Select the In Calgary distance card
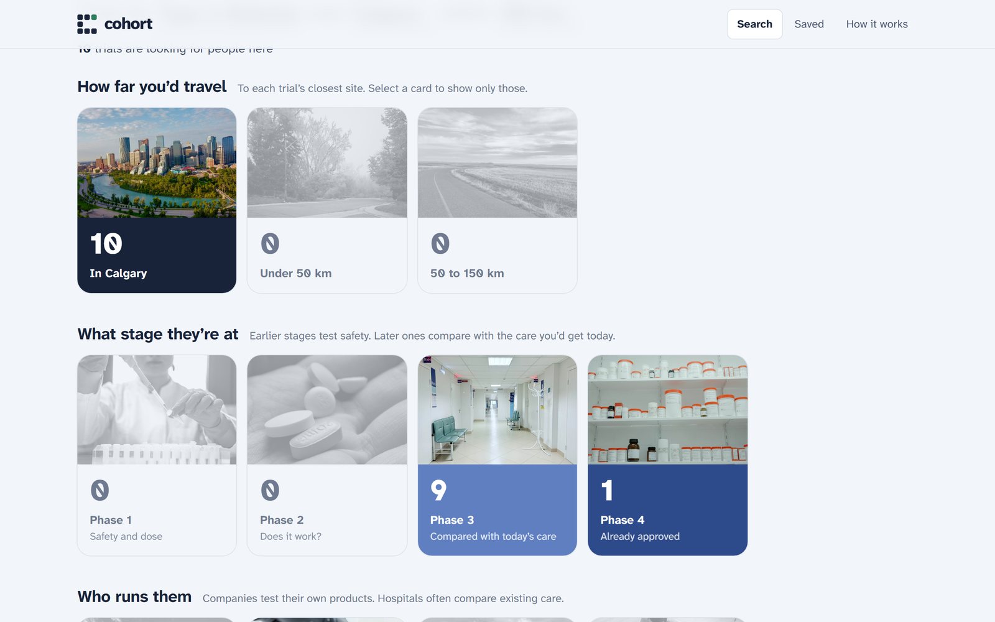 pos(157,200)
